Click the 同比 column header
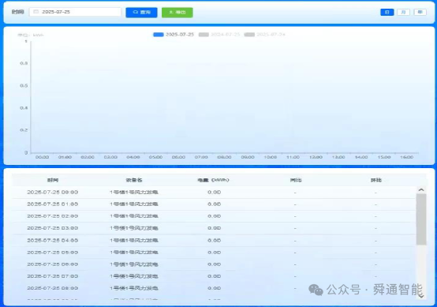The image size is (437, 307). pyautogui.click(x=296, y=180)
